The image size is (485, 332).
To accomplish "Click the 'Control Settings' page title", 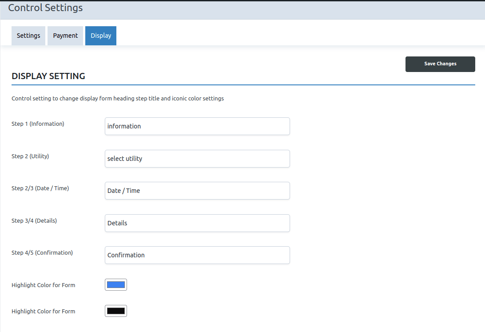I will (45, 8).
